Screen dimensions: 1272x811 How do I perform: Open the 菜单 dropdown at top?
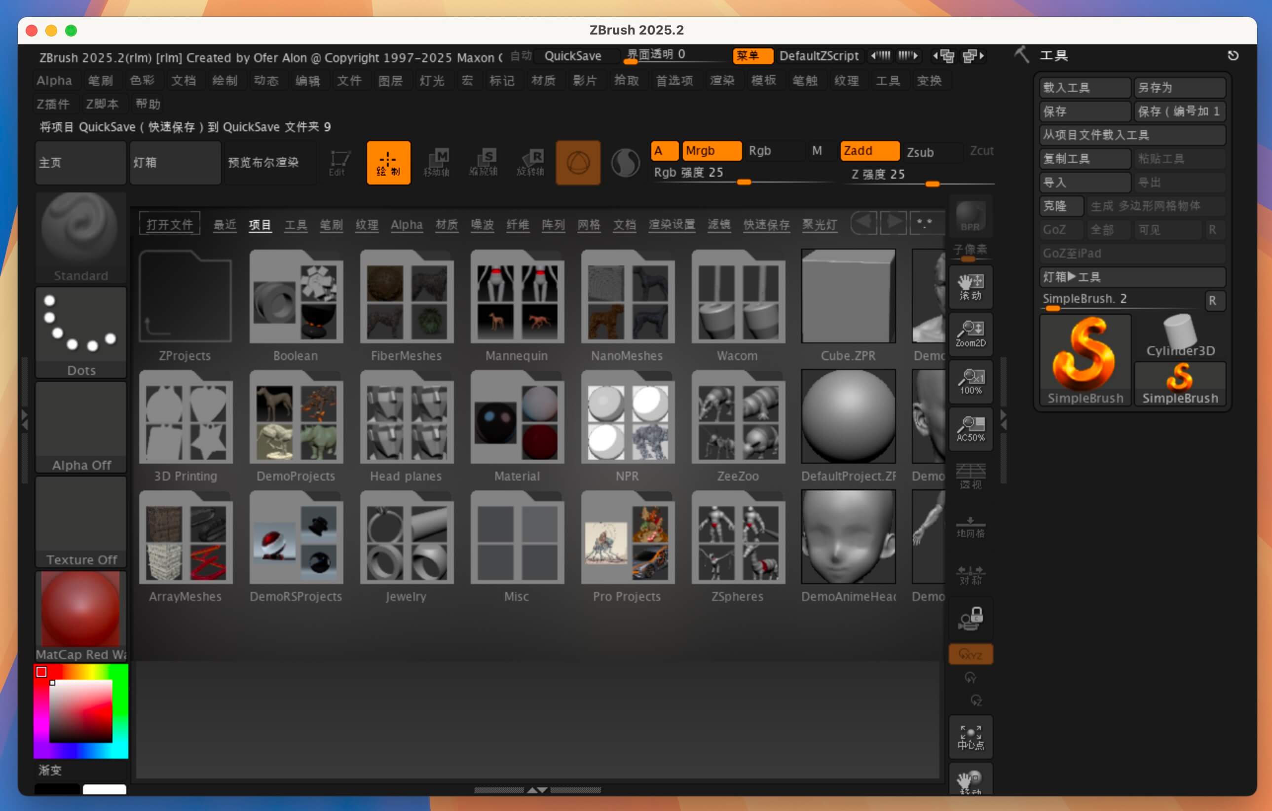[x=753, y=56]
